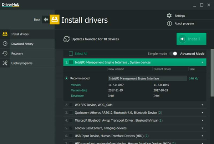The image size is (214, 144).
Task: Click the Intel(R) Management Engine Interface name field
Action: click(147, 78)
